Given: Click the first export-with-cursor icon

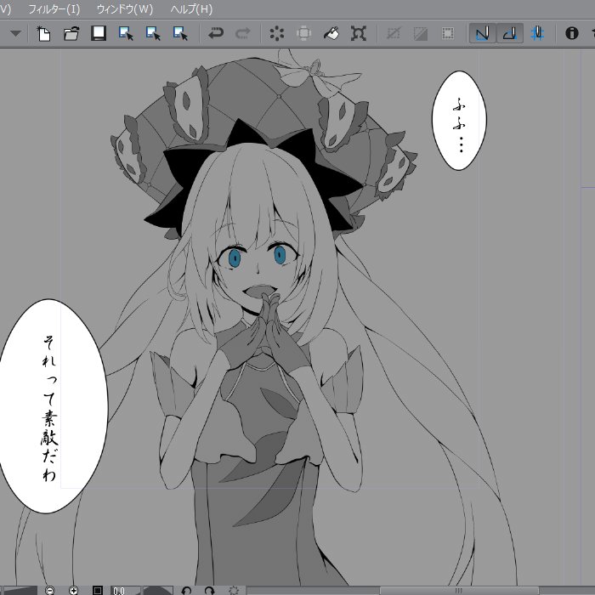Looking at the screenshot, I should [x=126, y=33].
